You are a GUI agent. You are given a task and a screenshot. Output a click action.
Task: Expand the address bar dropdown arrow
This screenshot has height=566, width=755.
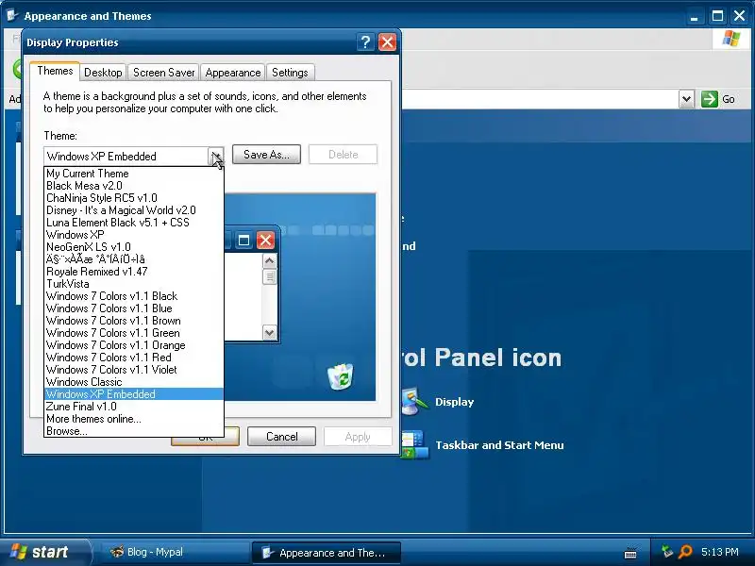[x=686, y=99]
